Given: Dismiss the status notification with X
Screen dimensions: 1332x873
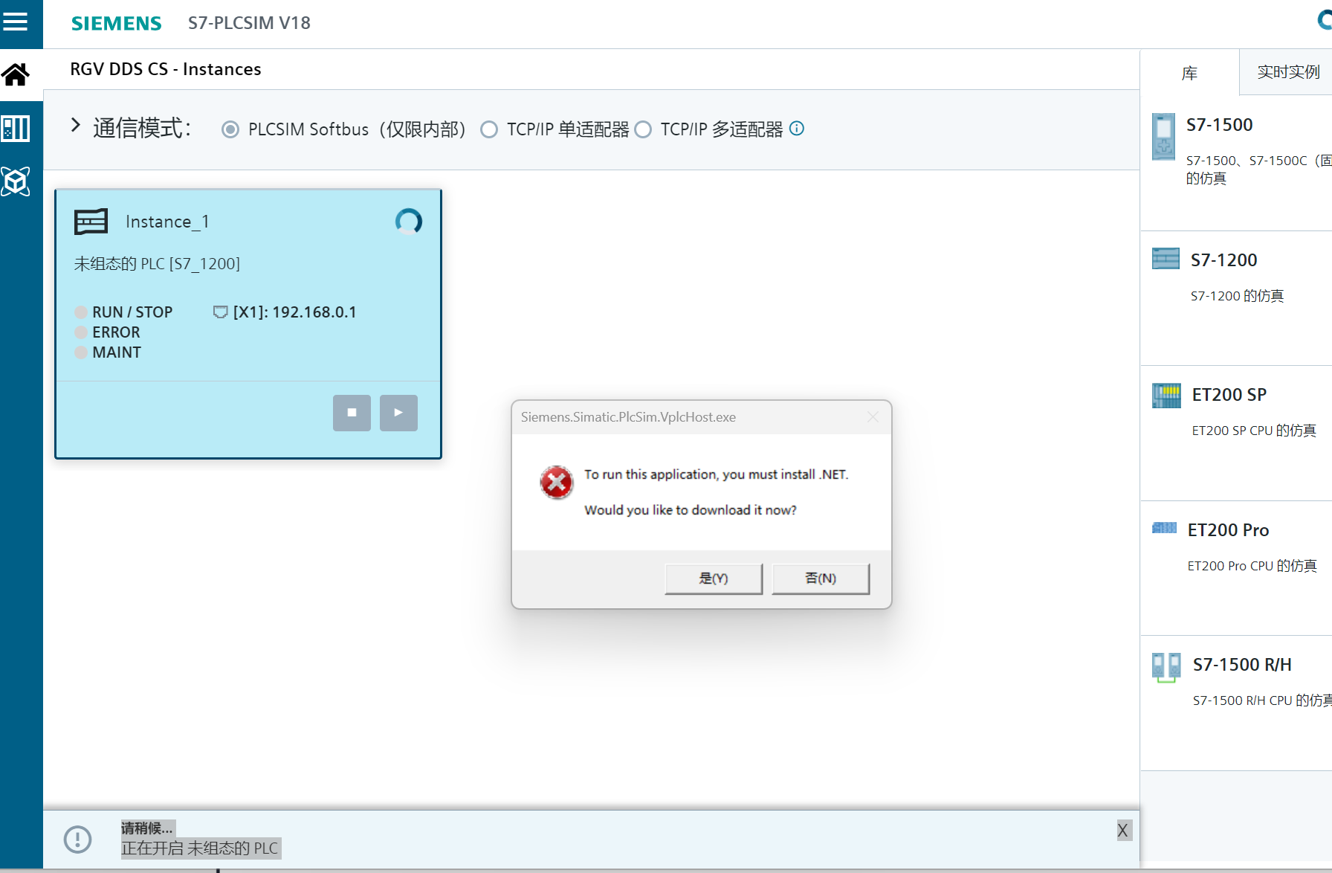Looking at the screenshot, I should [x=1122, y=831].
